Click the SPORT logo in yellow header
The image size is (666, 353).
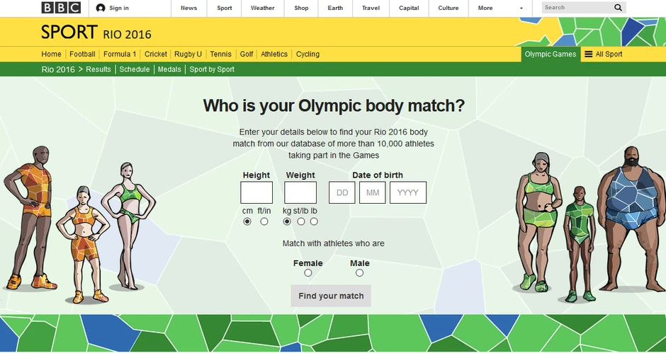coord(69,33)
